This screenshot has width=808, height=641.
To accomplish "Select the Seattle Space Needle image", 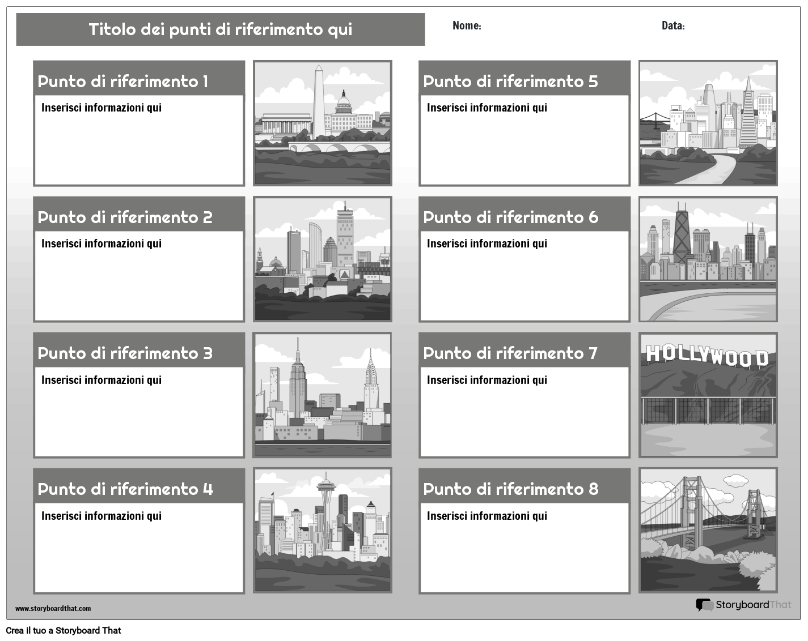I will pyautogui.click(x=323, y=531).
